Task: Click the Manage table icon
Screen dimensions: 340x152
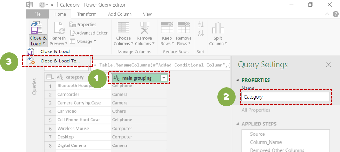Action: [72, 41]
